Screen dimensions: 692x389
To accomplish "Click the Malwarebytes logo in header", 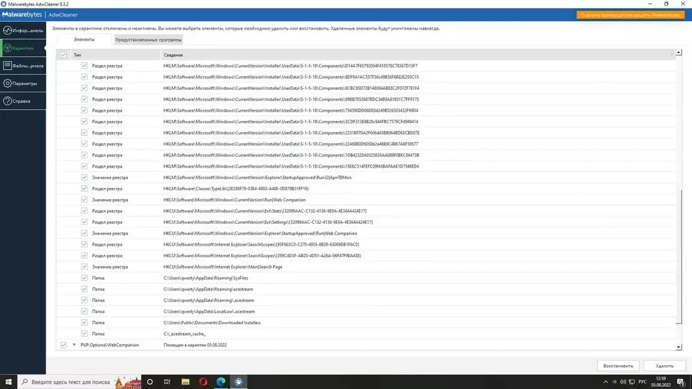I will 22,15.
